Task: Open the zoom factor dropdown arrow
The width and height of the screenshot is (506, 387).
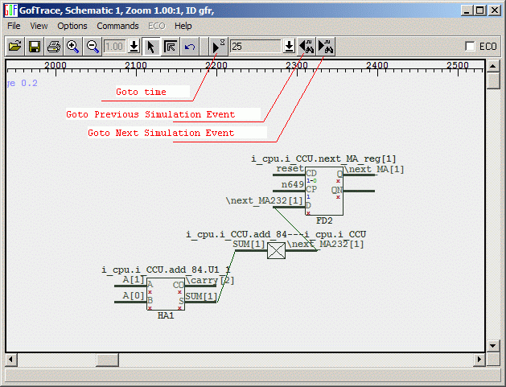Action: click(x=134, y=47)
